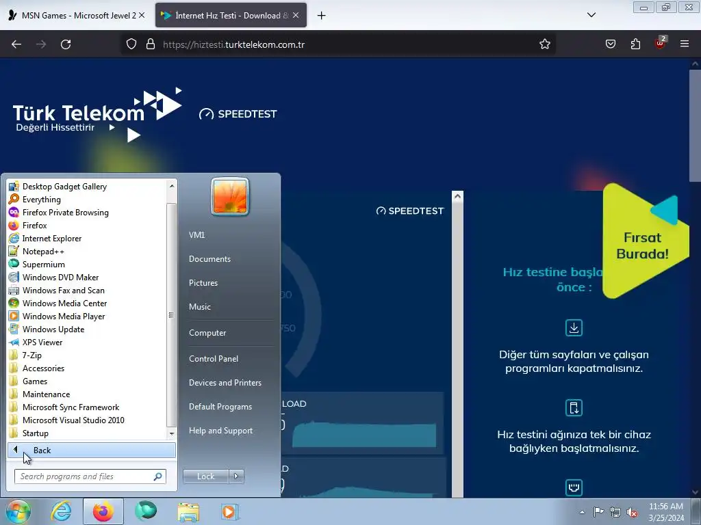Image resolution: width=701 pixels, height=525 pixels.
Task: Click the Save to Pocket icon
Action: point(611,44)
